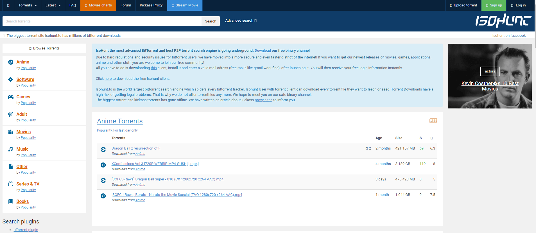Click the icon beside Dragon Ball Super 010 torrent
This screenshot has width=536, height=233.
tap(103, 180)
